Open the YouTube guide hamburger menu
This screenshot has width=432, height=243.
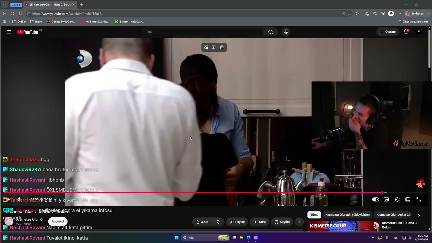[x=9, y=32]
